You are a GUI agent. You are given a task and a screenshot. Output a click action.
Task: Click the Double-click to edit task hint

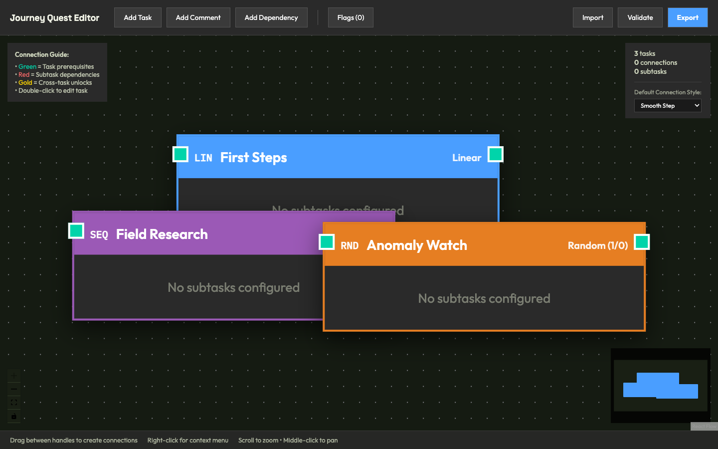coord(51,90)
